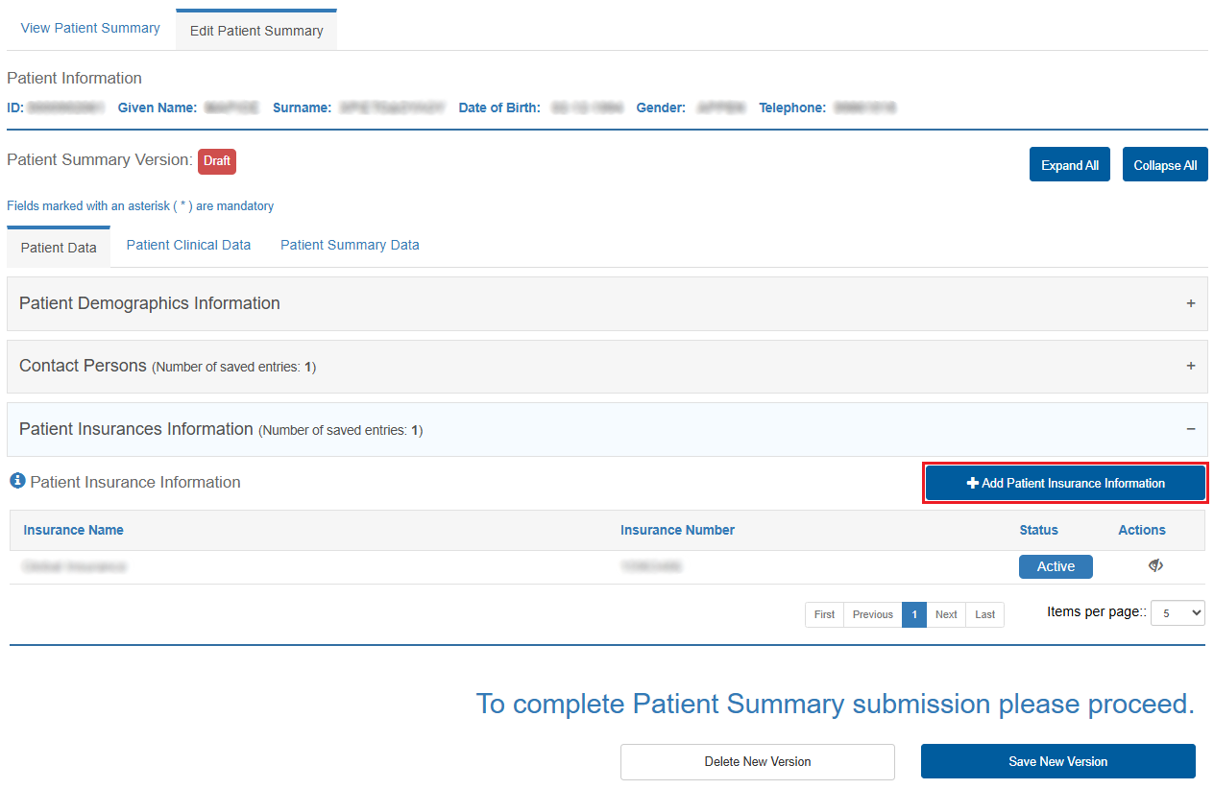Click the eye-slash icon in the Actions column

1155,566
